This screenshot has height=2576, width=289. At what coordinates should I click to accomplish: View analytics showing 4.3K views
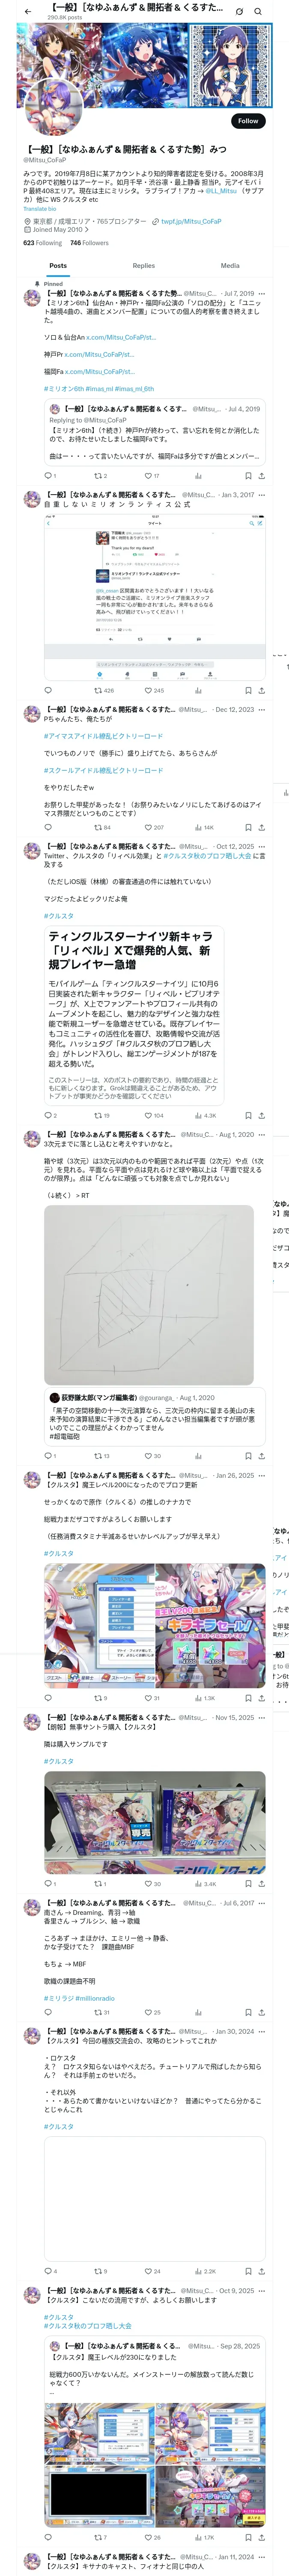click(x=205, y=1115)
